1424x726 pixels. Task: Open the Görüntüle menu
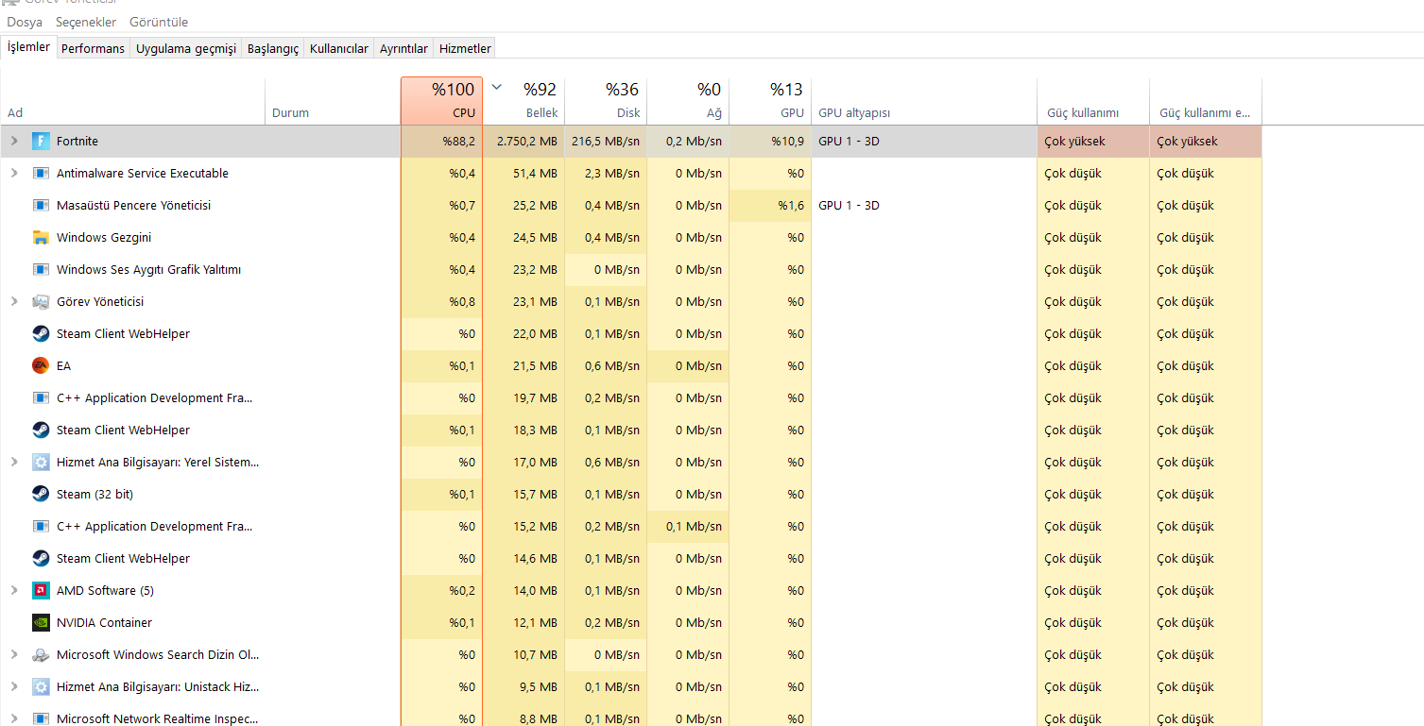(158, 22)
